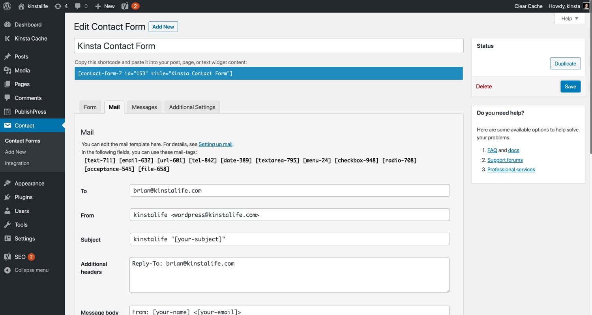Select the contact form shortcode box
Screen dimensions: 592x315
pyautogui.click(x=268, y=73)
